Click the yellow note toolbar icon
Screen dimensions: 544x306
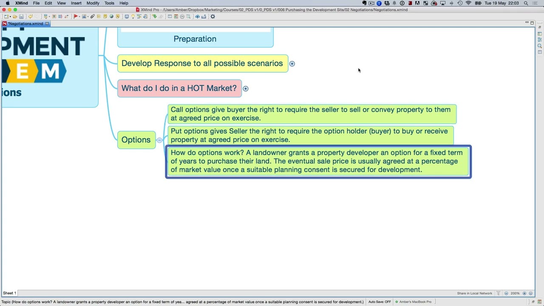click(x=105, y=17)
